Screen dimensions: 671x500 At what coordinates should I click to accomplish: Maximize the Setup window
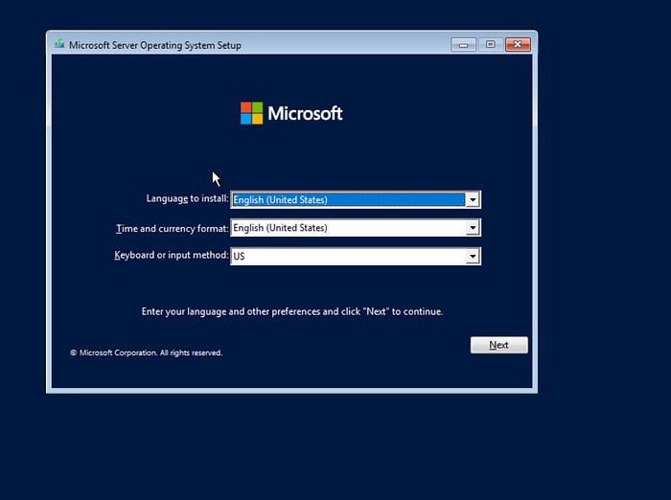pyautogui.click(x=490, y=44)
